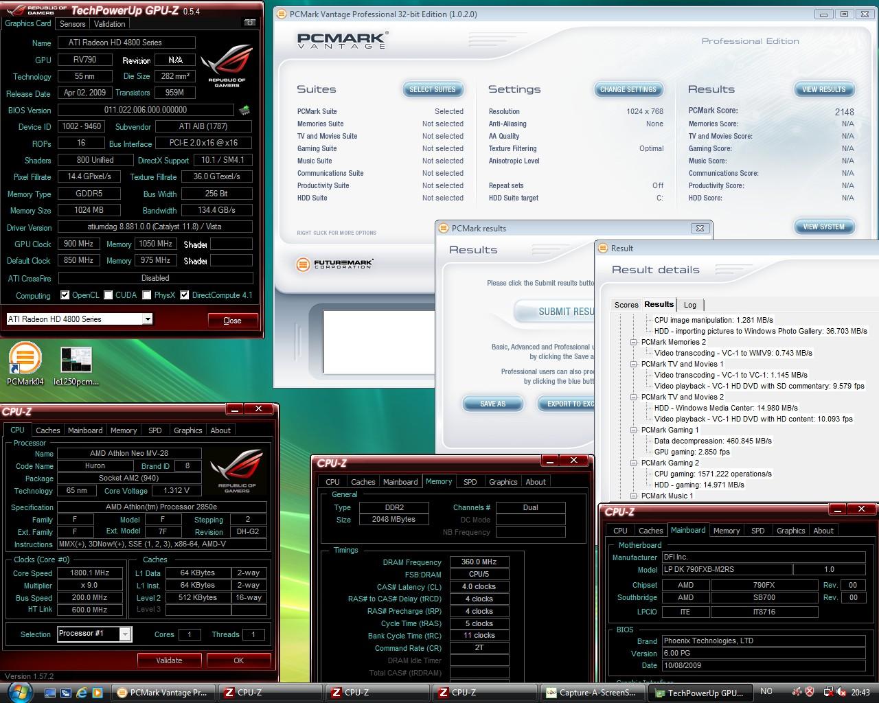The height and width of the screenshot is (703, 879).
Task: Click the GPU-Z screenshot camera icon
Action: pos(250,23)
